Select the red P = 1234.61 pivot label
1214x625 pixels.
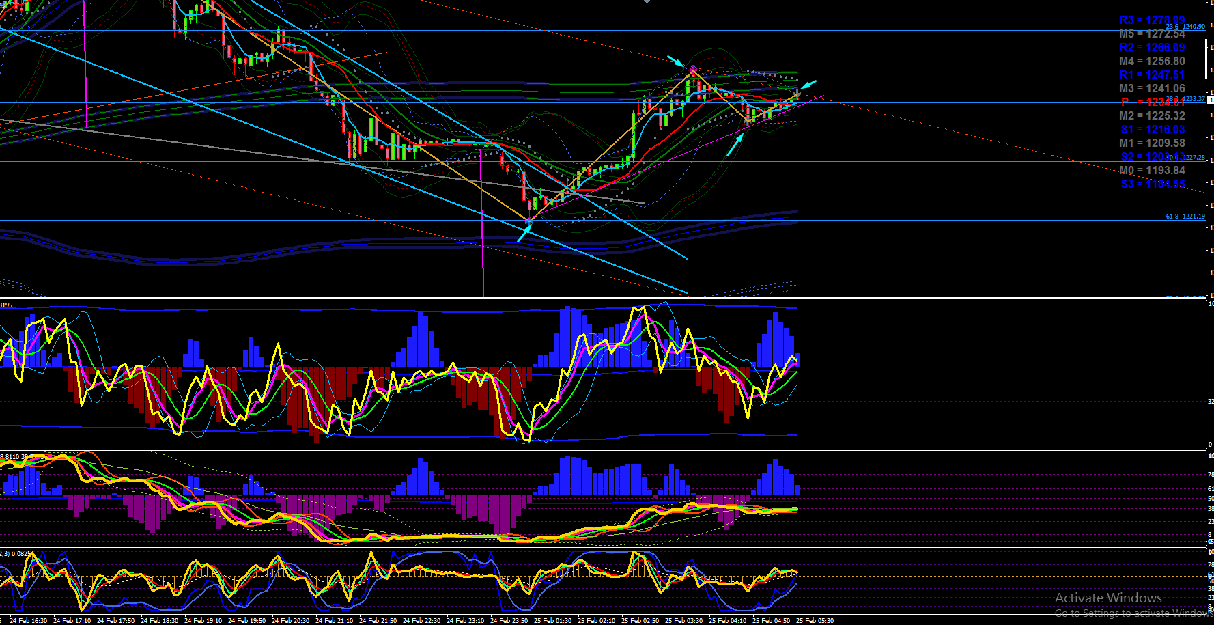(1152, 102)
